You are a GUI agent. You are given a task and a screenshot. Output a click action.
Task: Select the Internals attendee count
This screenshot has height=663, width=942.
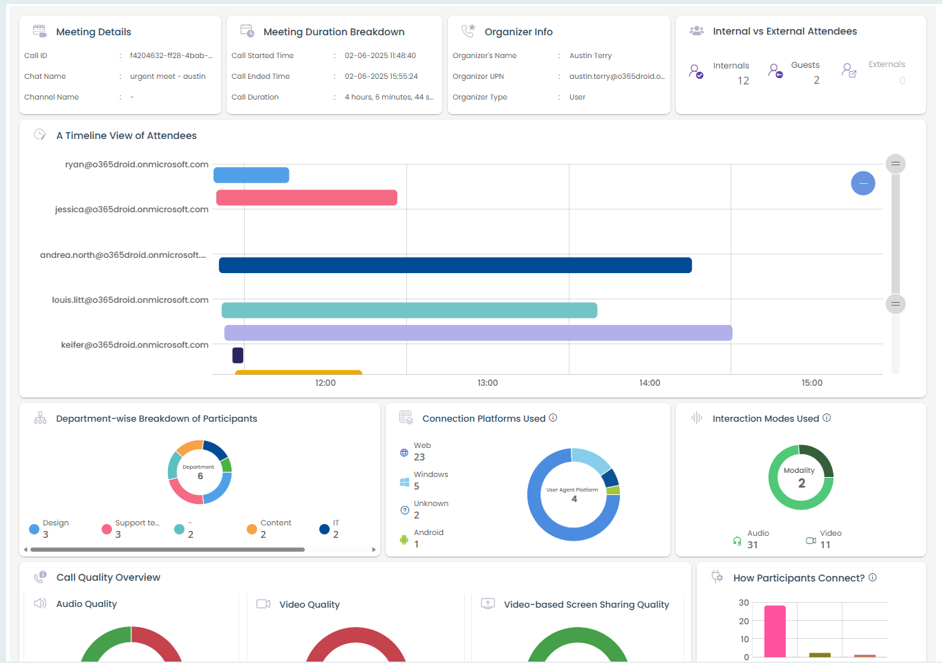[743, 81]
